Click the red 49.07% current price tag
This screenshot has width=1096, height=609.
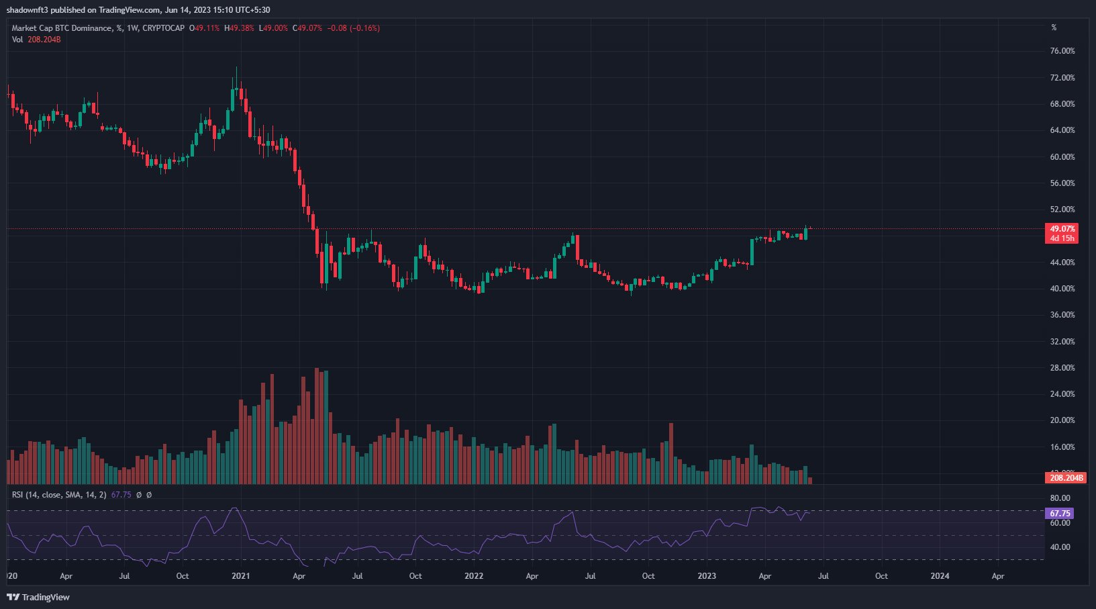(1062, 229)
